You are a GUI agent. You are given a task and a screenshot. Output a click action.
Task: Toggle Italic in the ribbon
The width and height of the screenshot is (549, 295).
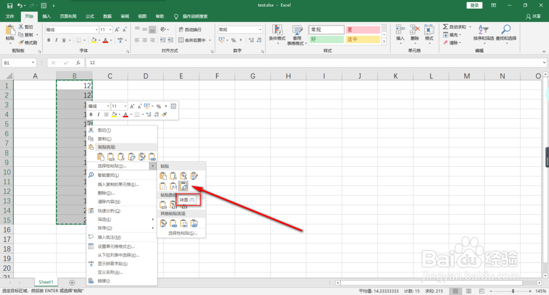(x=56, y=40)
